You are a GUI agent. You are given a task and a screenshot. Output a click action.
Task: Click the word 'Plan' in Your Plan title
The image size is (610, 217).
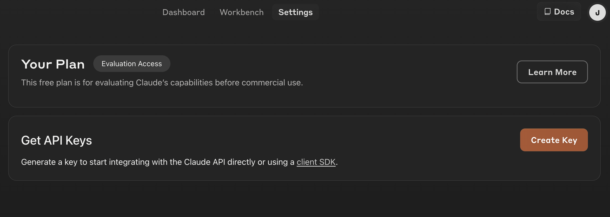[x=70, y=64]
